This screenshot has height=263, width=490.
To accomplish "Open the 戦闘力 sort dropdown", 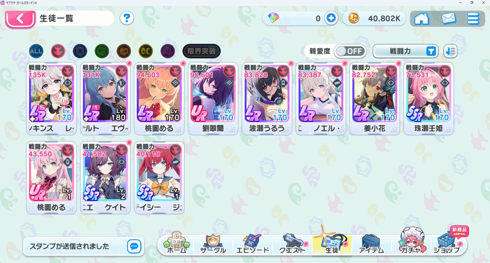I will (405, 51).
